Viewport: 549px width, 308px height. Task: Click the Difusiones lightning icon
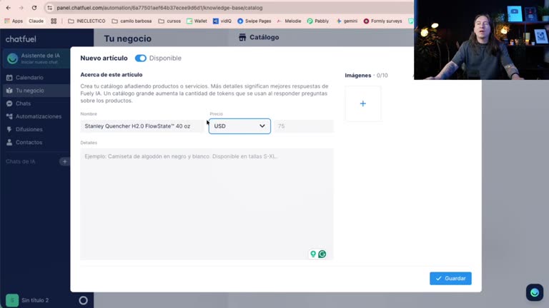[x=9, y=129]
